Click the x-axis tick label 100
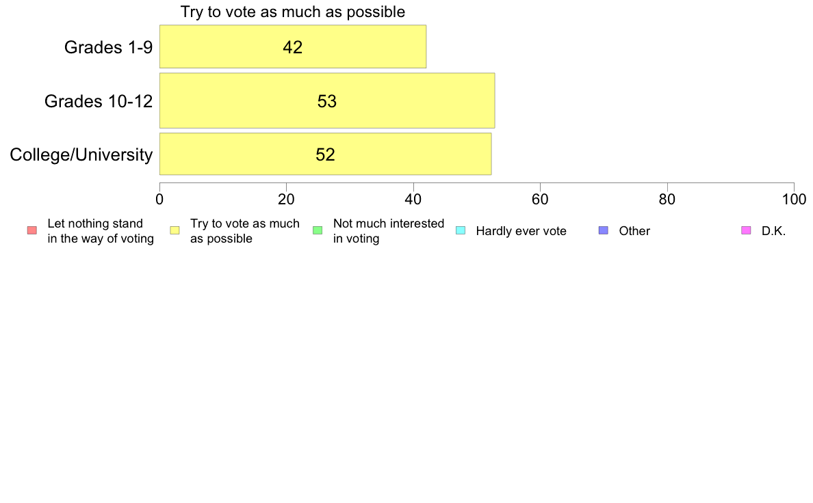 (x=794, y=200)
